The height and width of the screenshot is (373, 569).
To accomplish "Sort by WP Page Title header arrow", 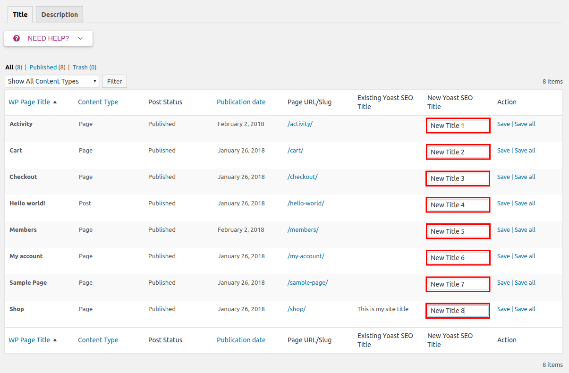I will 55,102.
